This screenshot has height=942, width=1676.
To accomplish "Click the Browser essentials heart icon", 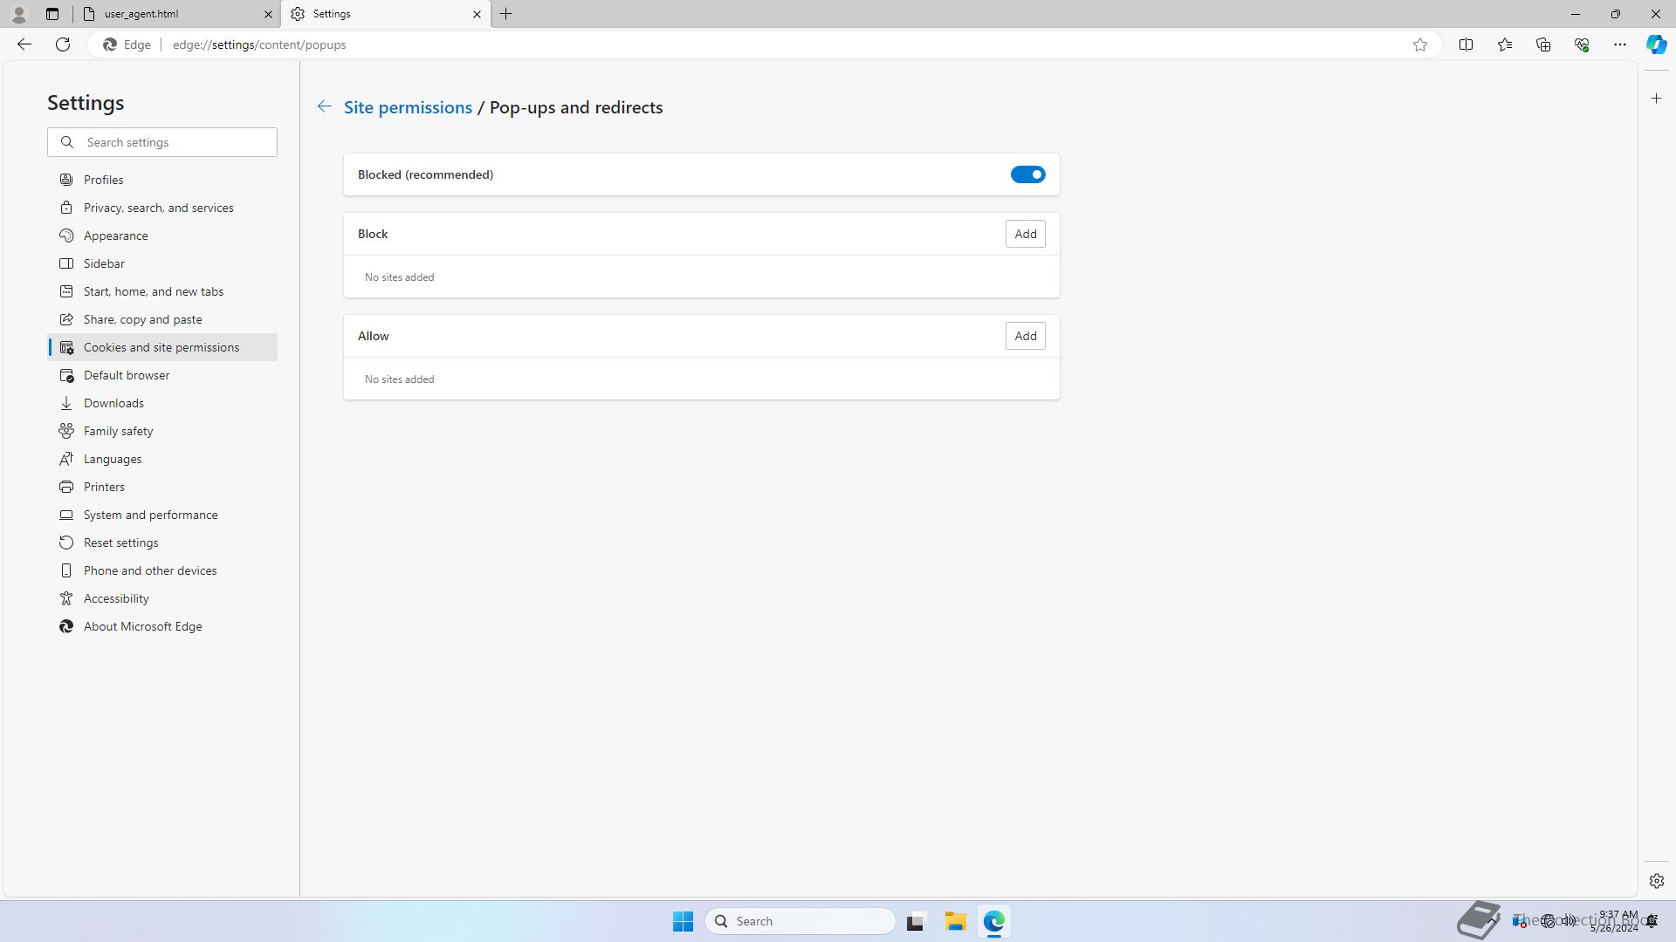I will pyautogui.click(x=1581, y=44).
